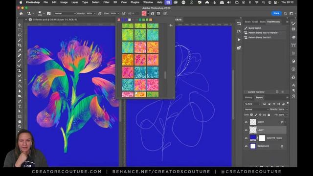Delete tool preset trash icon
This screenshot has height=176, width=313.
[283, 92]
